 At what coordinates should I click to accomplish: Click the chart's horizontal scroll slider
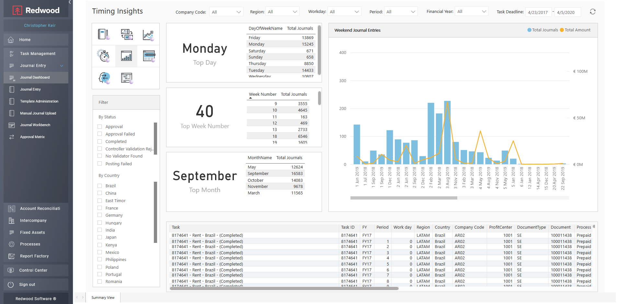click(404, 198)
